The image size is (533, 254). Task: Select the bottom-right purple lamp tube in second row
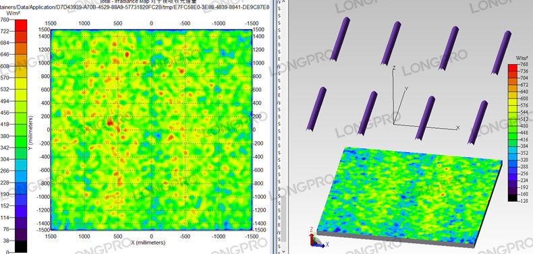pos(478,122)
